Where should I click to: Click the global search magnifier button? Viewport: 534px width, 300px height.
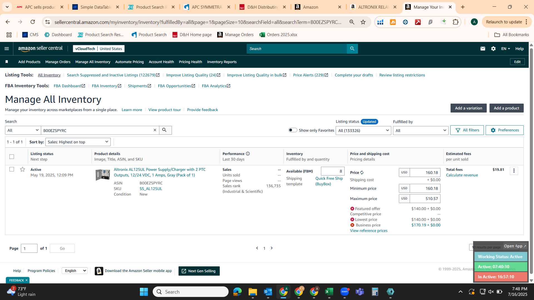click(x=352, y=49)
